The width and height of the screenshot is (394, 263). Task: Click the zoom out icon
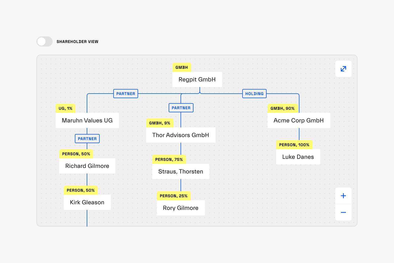click(343, 212)
